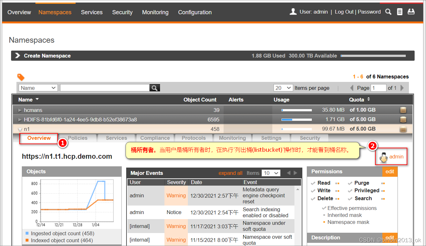This screenshot has height=246, width=426.
Task: Open the Monitoring navigation menu
Action: pyautogui.click(x=155, y=12)
